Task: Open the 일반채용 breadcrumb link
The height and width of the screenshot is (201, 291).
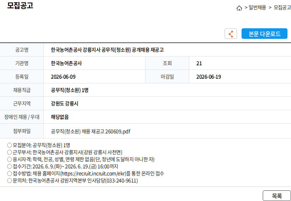Action: (257, 7)
